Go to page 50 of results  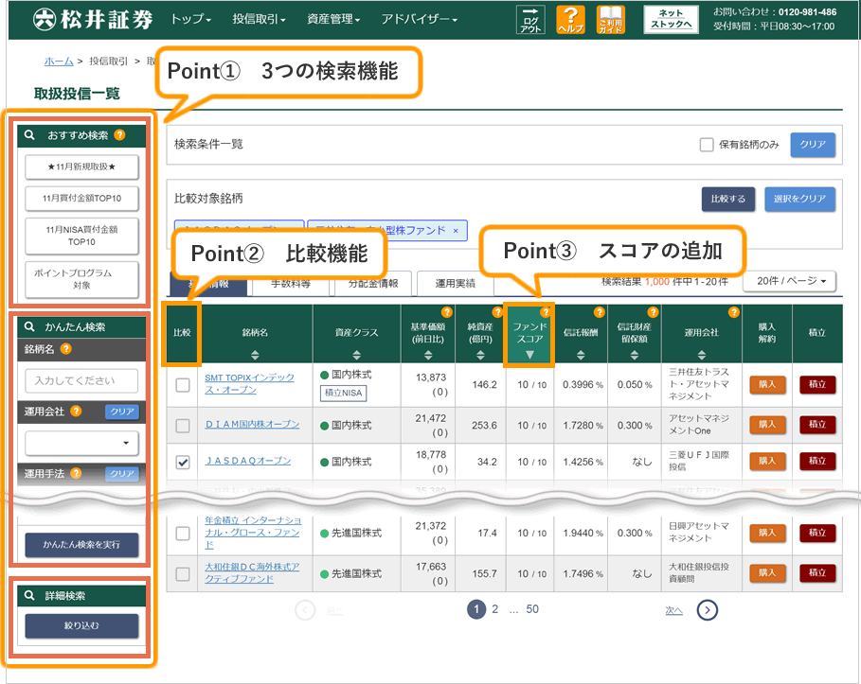click(532, 609)
